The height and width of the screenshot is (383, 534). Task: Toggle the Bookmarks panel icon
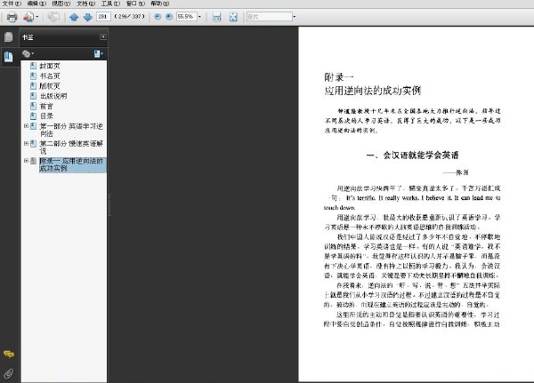coord(9,57)
